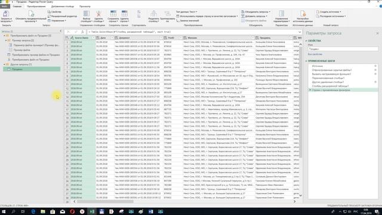Open the All Properties link

pyautogui.click(x=315, y=54)
